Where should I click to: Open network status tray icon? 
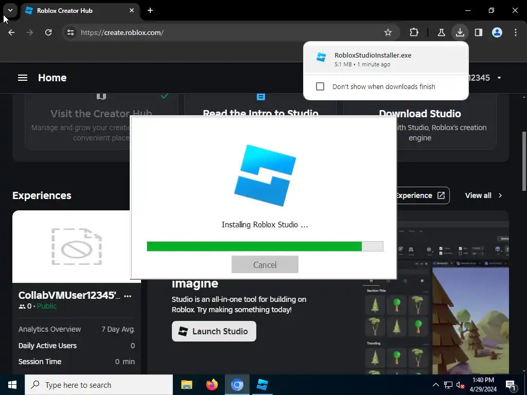click(448, 385)
